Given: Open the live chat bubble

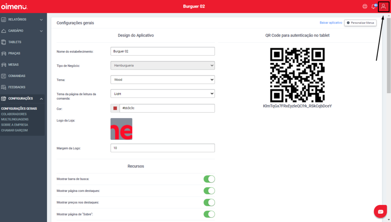Looking at the screenshot, I should click(x=380, y=212).
